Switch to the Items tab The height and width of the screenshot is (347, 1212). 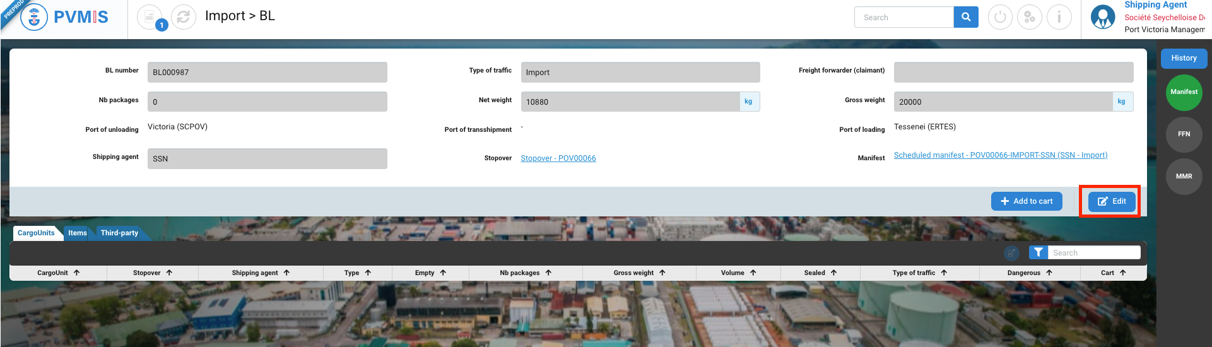click(x=78, y=233)
